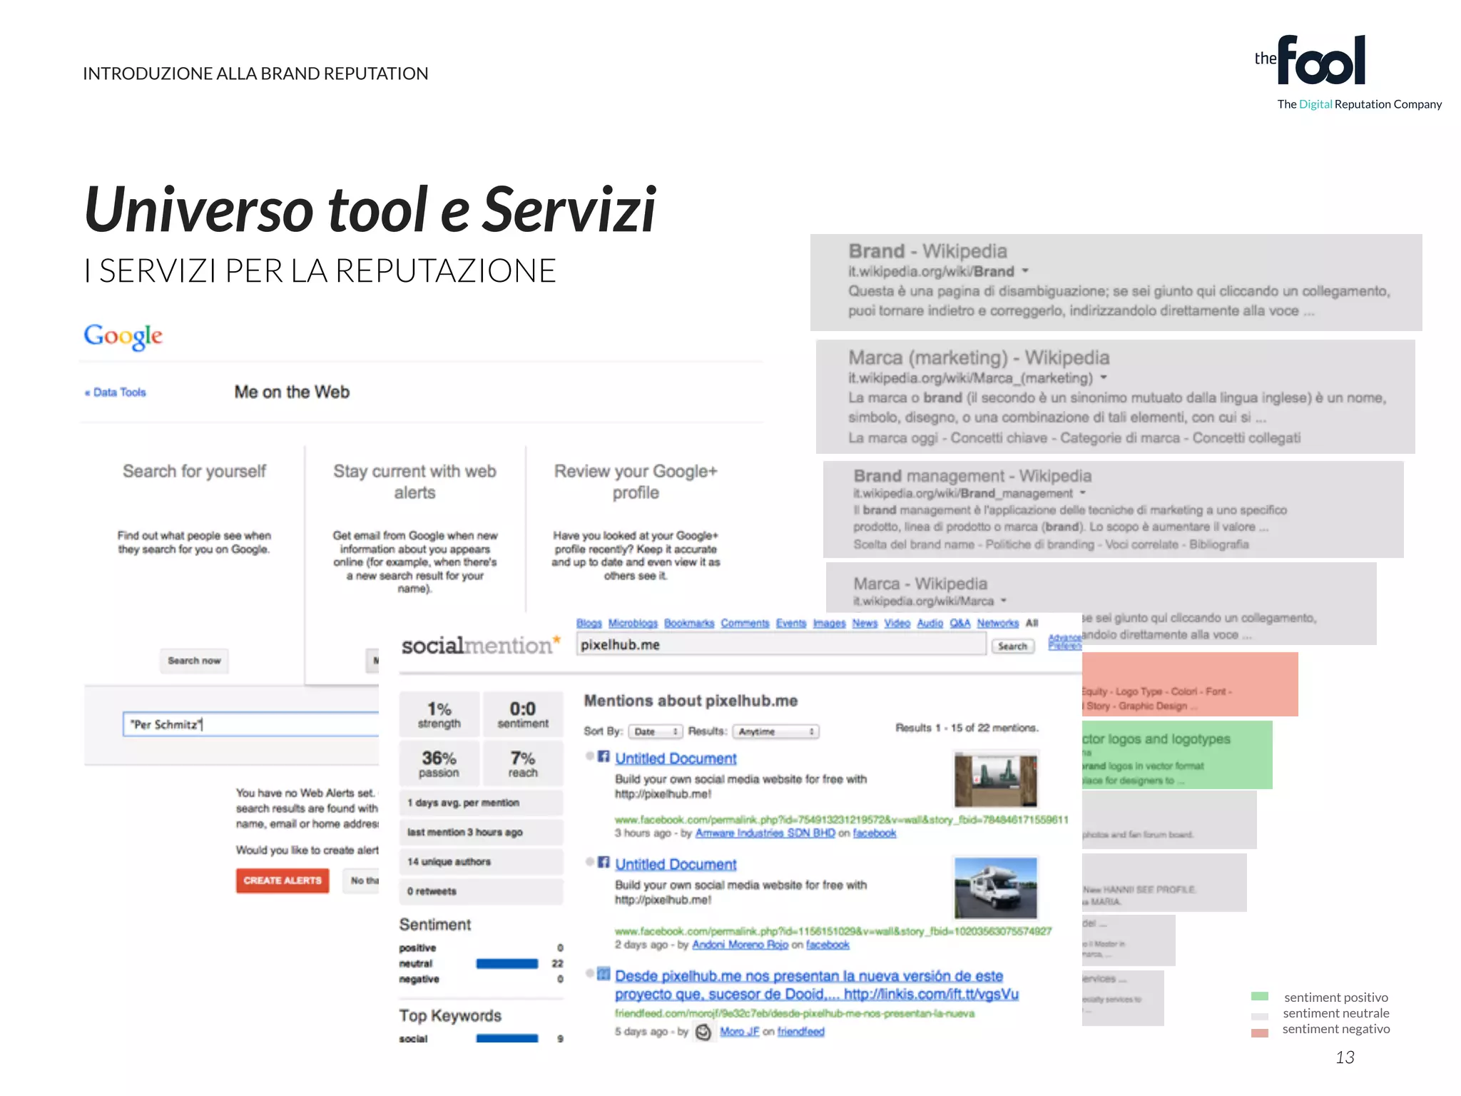
Task: Select the Comments tab
Action: coord(745,623)
